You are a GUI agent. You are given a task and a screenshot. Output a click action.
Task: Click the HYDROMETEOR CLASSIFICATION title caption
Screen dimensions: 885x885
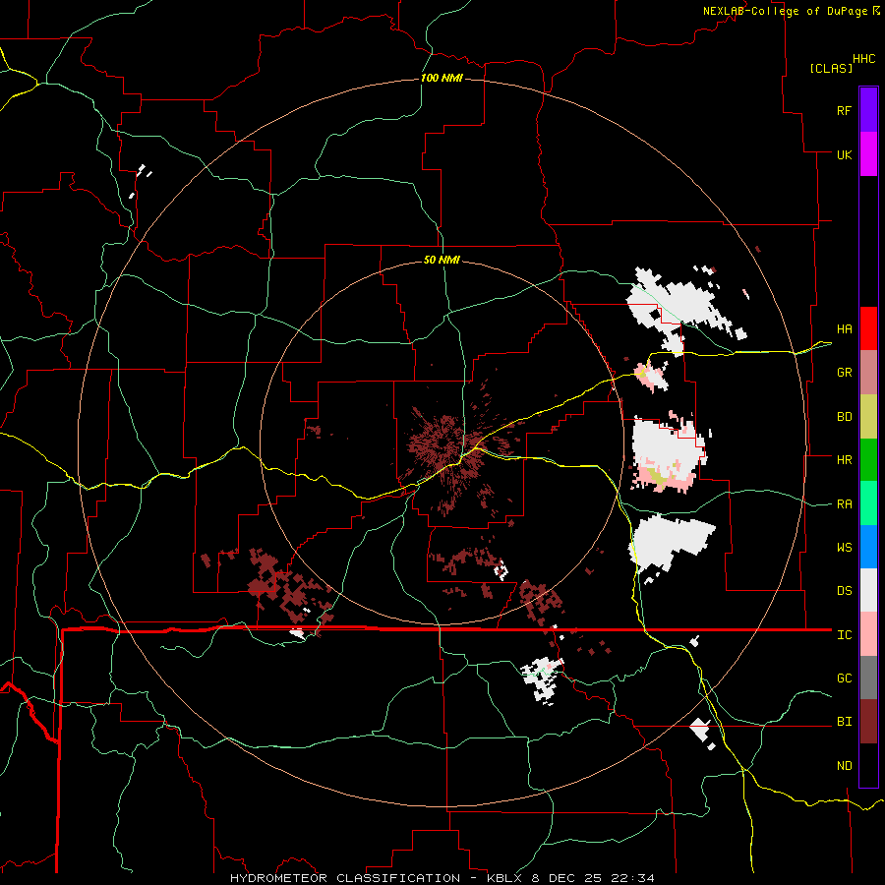tap(345, 878)
